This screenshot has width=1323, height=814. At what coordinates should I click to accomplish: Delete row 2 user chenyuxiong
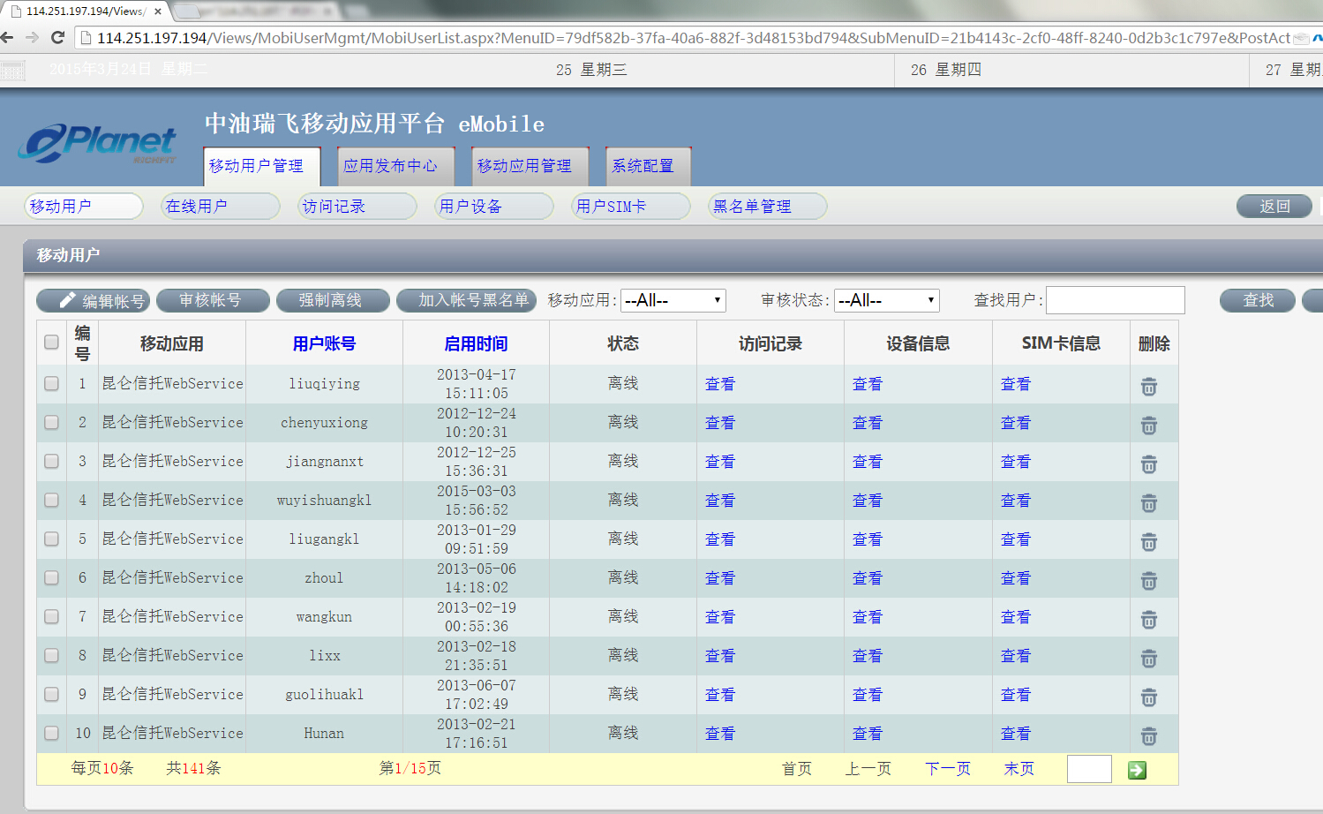pyautogui.click(x=1149, y=426)
